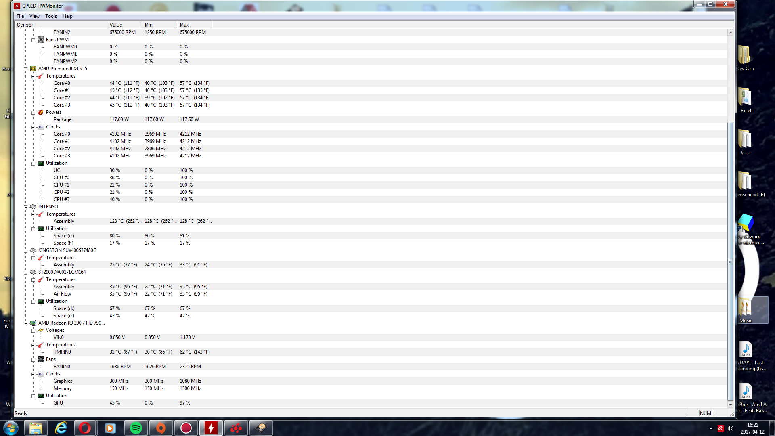The height and width of the screenshot is (436, 775).
Task: Click the HWMonitor taskbar button
Action: pos(211,428)
